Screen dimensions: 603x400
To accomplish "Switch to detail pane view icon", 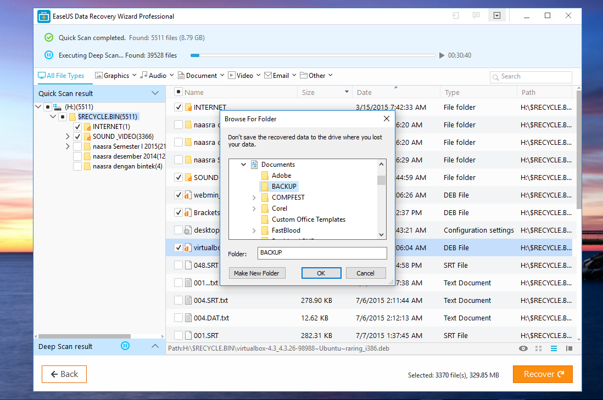I will coord(569,348).
